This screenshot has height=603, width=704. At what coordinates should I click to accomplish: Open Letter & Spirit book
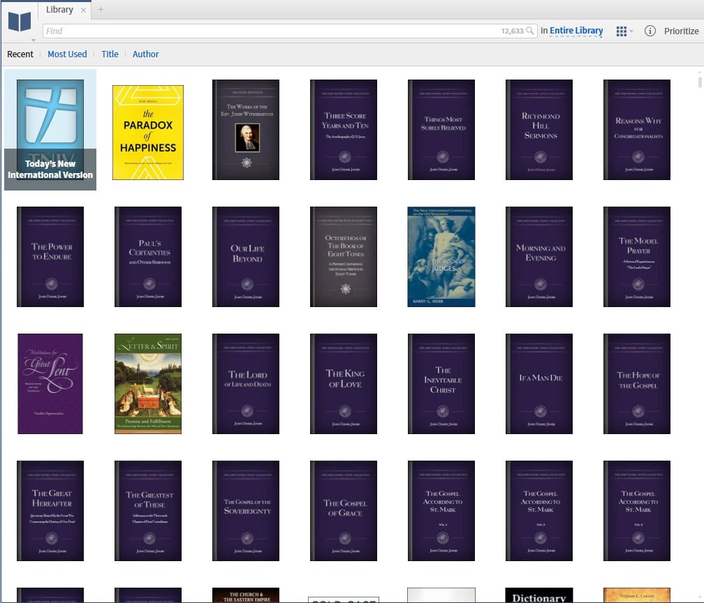coord(148,384)
